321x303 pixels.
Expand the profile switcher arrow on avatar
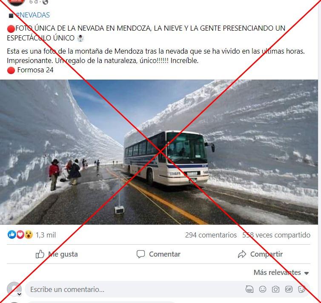coord(20,294)
